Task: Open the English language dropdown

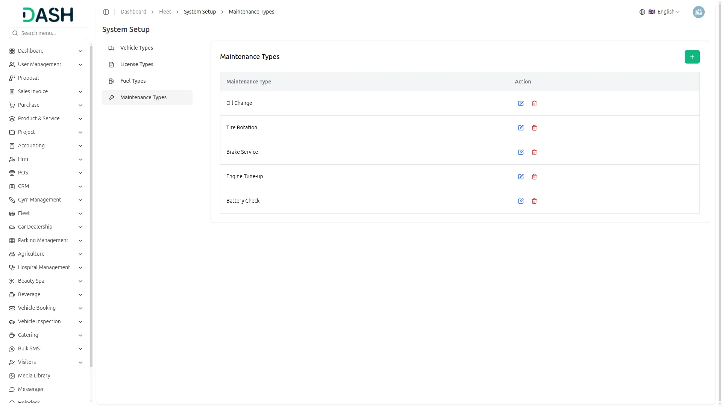Action: 664,12
